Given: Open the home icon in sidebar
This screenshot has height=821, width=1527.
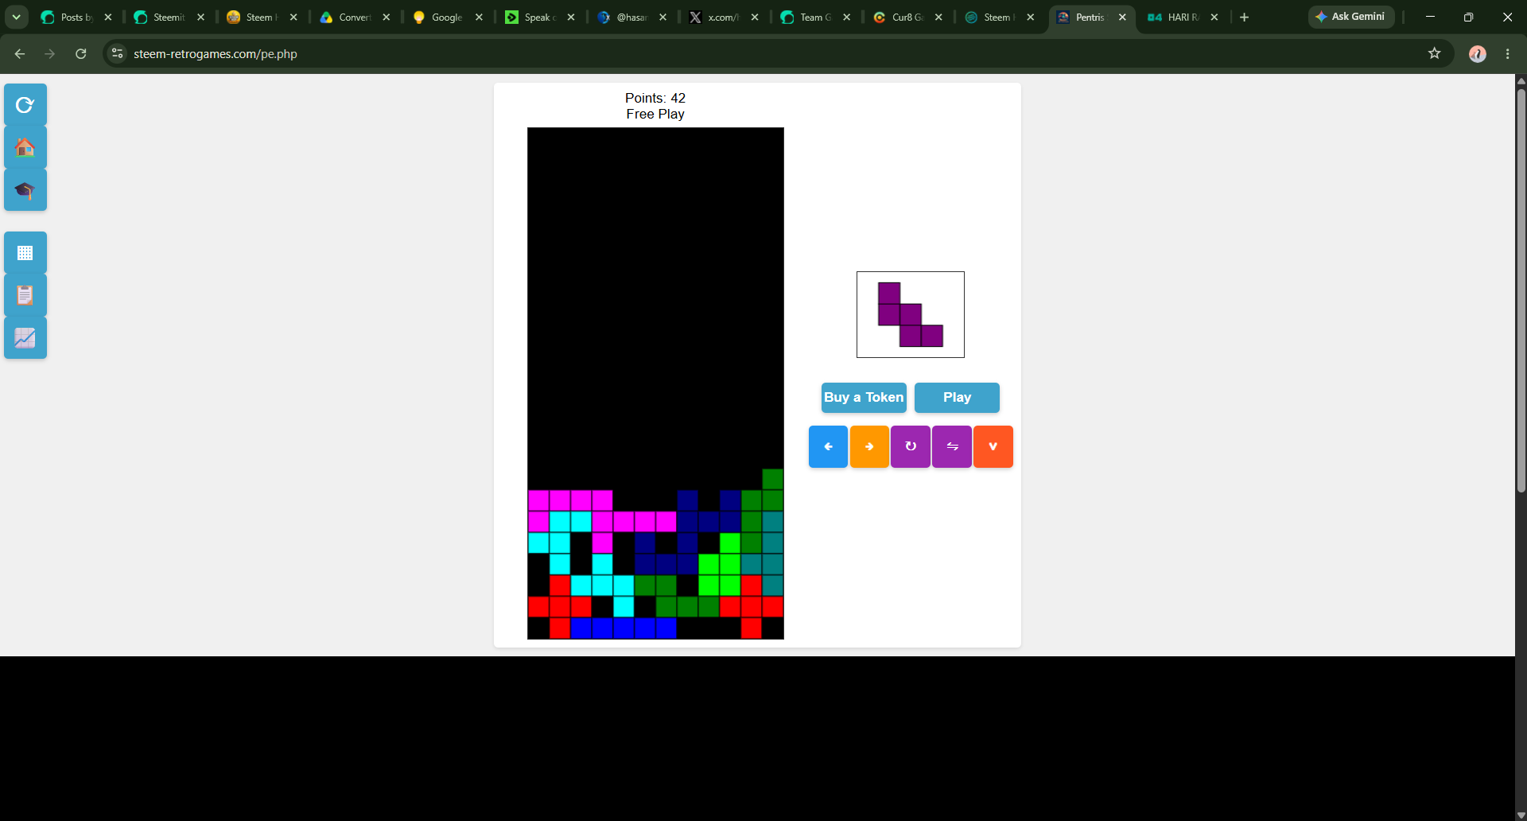Looking at the screenshot, I should tap(25, 148).
